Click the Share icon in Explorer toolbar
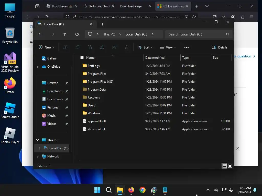The width and height of the screenshot is (262, 196). (114, 47)
